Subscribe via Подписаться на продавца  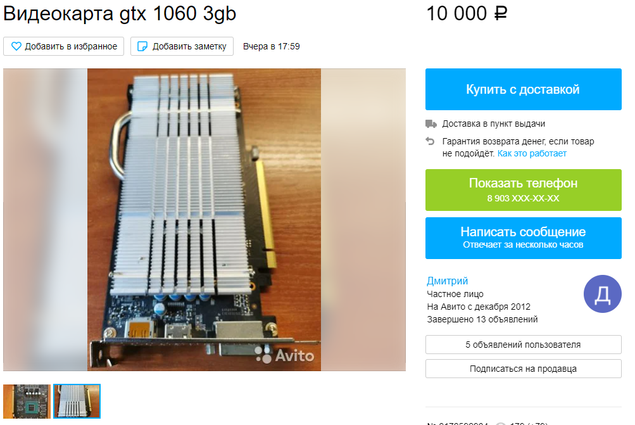(x=523, y=369)
